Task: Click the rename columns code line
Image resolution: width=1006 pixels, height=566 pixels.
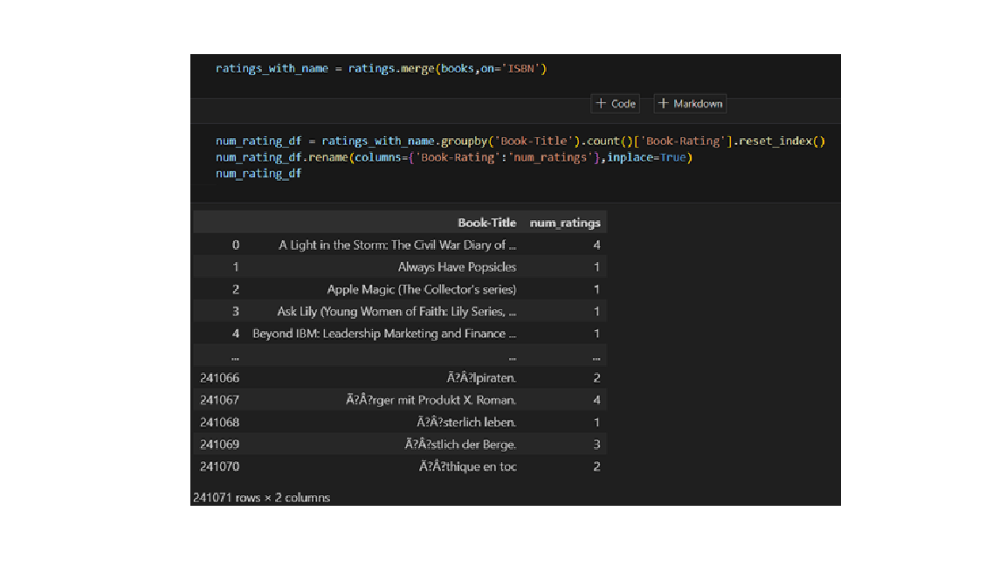Action: click(453, 157)
